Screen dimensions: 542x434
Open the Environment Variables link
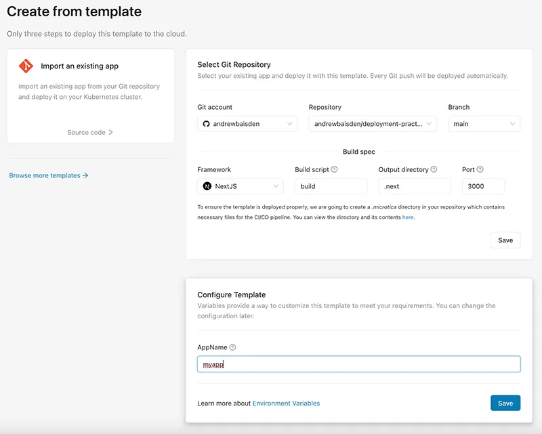[x=286, y=404]
